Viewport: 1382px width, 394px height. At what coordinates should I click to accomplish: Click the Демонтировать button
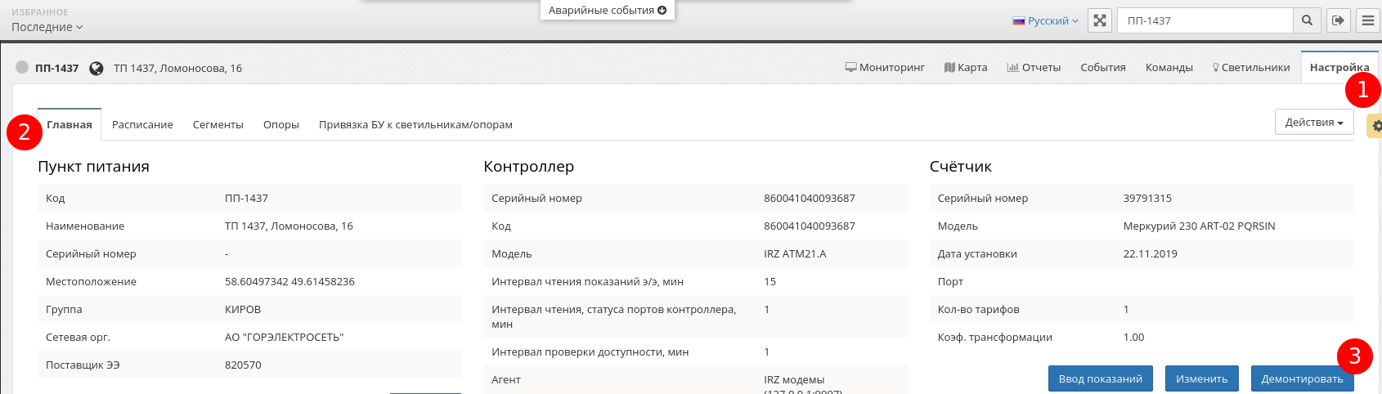pos(1301,378)
